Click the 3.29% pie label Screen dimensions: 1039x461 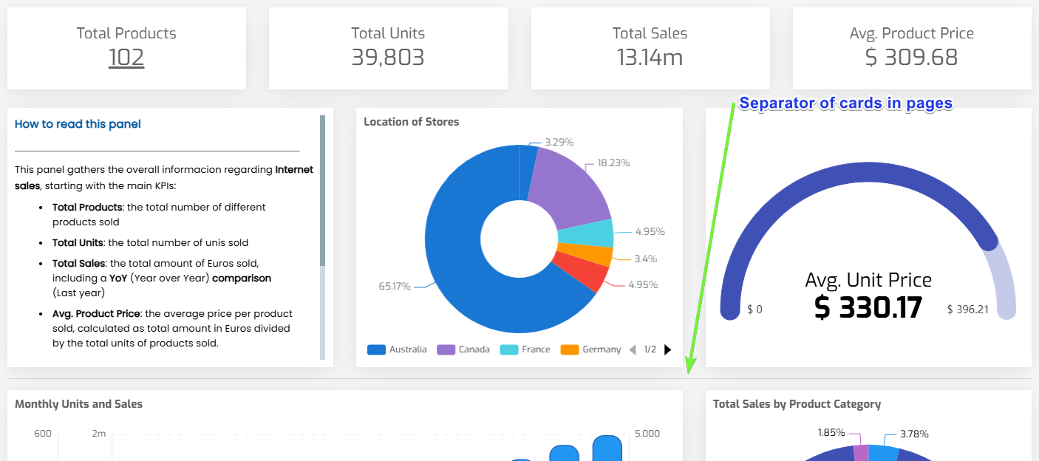pyautogui.click(x=559, y=141)
